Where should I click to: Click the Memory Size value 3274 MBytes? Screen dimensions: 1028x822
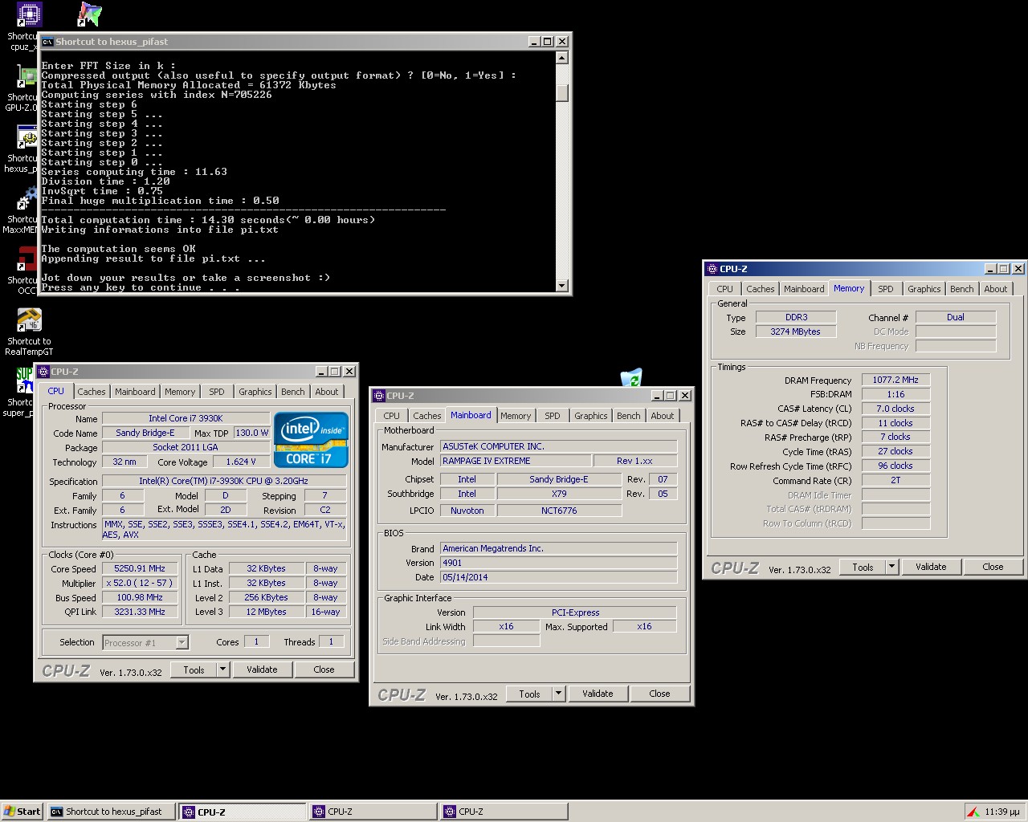[x=796, y=332]
